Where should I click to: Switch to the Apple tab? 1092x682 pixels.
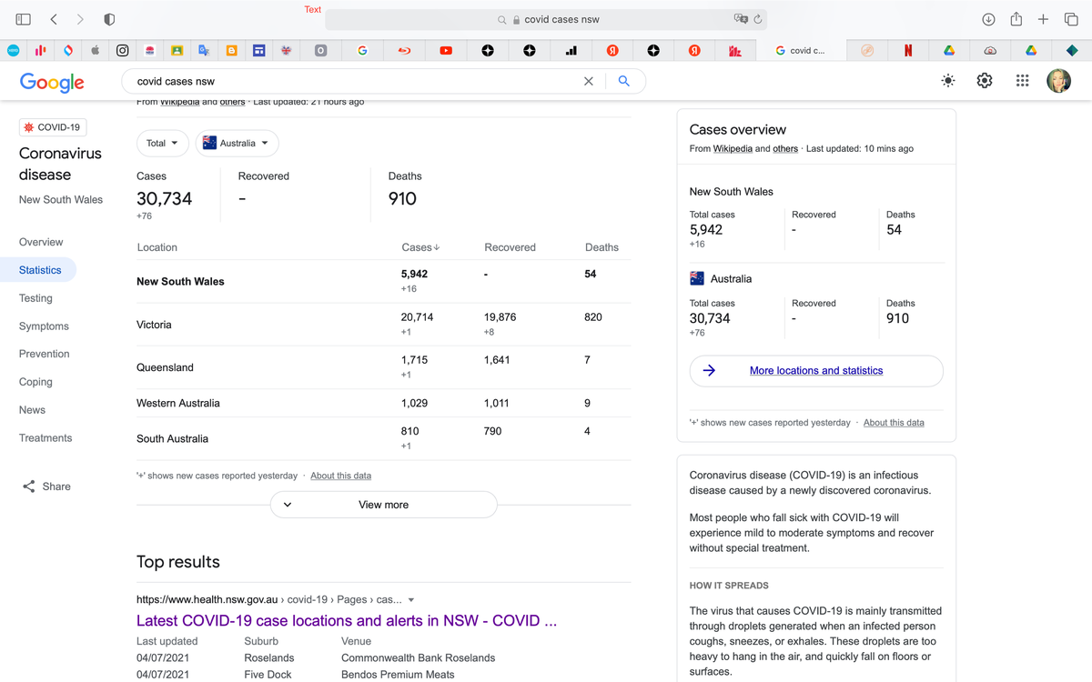pos(95,51)
